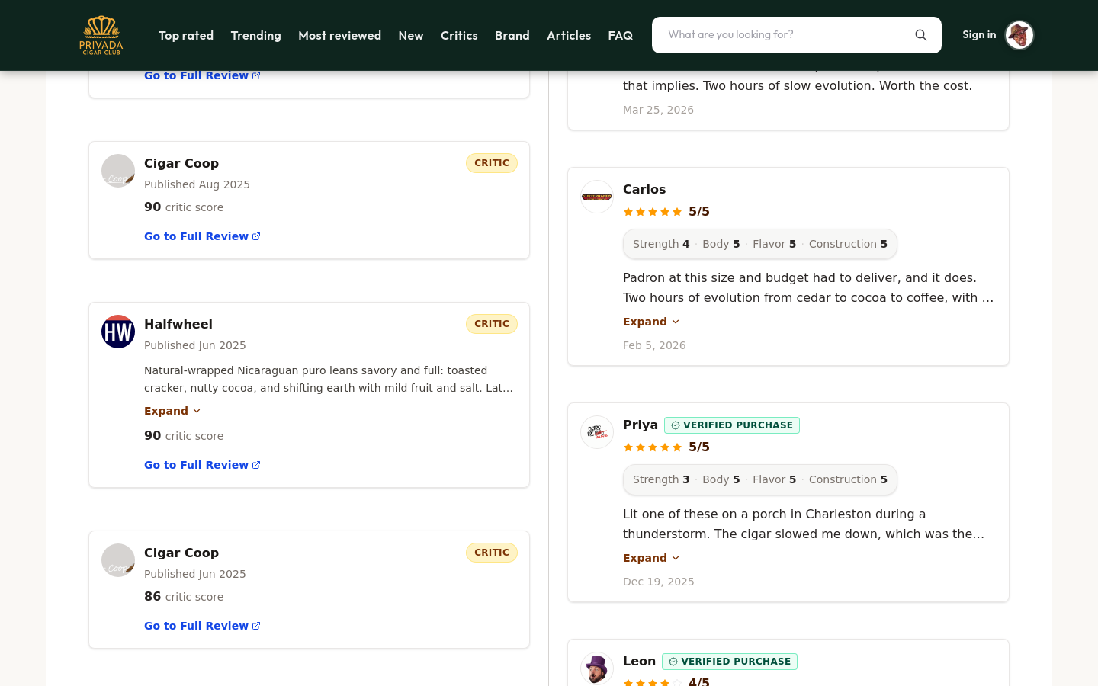
Task: Open the Trending page
Action: coord(256,35)
